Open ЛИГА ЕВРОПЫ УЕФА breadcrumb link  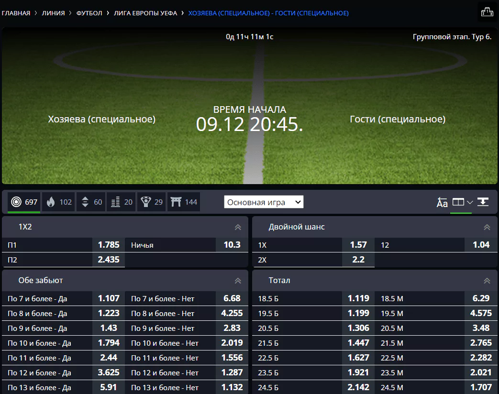[x=145, y=13]
